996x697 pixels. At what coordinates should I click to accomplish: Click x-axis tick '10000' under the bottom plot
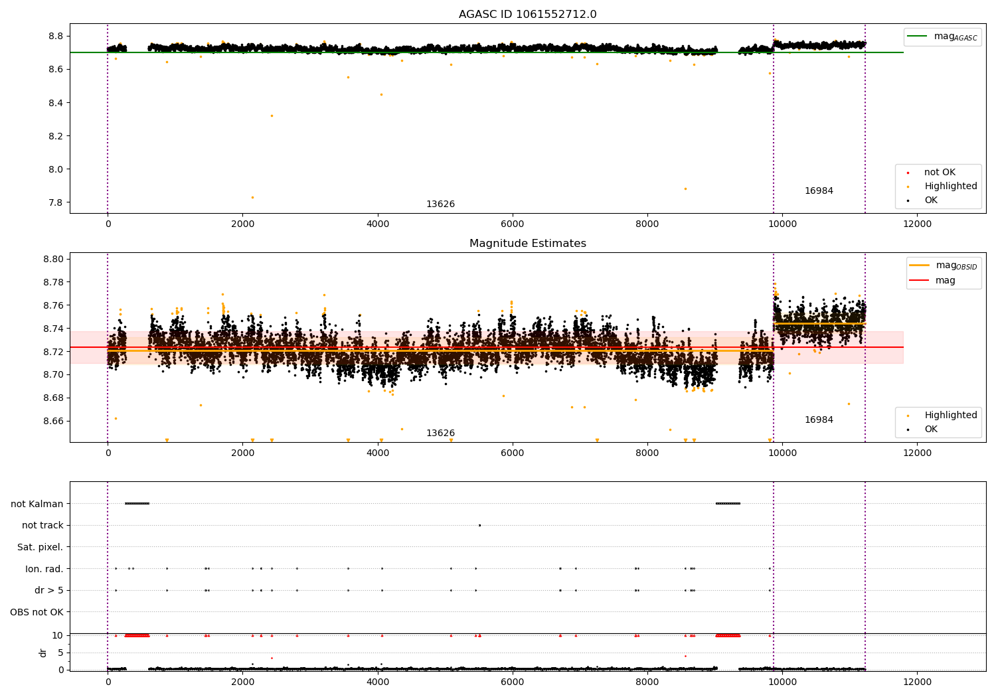tap(782, 682)
